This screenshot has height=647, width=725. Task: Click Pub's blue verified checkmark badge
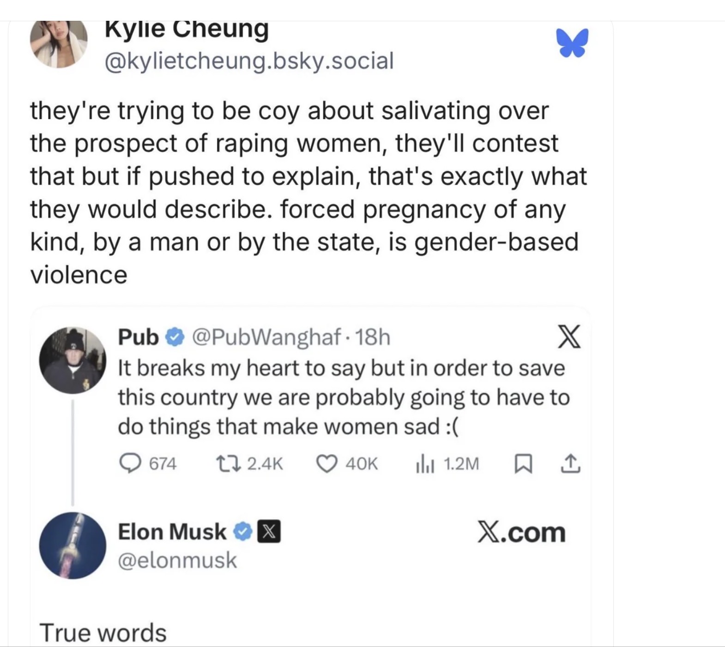pyautogui.click(x=174, y=337)
